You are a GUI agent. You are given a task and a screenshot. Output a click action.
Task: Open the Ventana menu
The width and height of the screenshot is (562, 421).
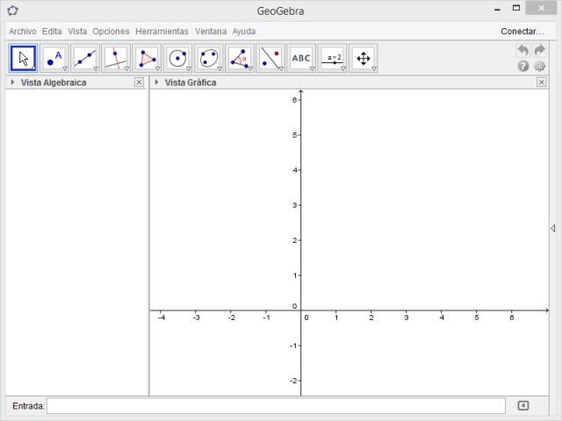211,32
